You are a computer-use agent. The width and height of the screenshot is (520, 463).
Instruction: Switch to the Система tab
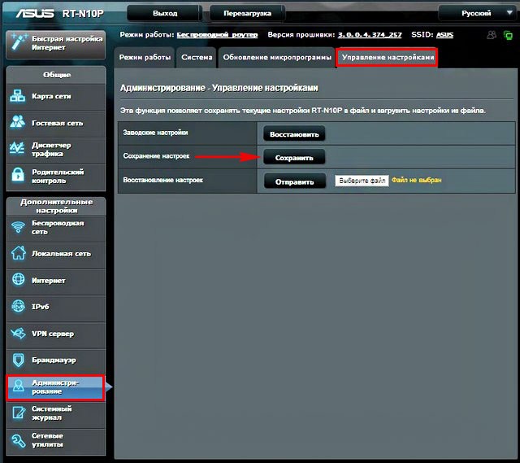(x=197, y=58)
